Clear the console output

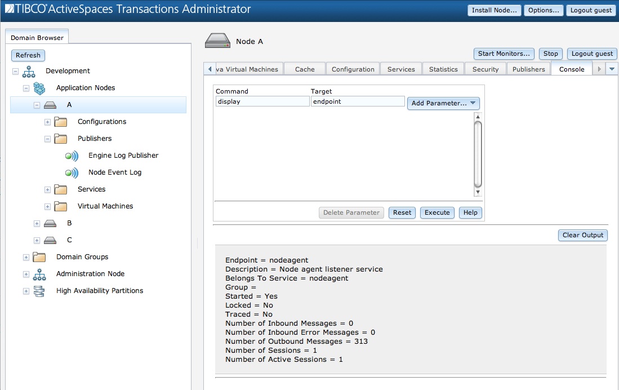point(583,235)
